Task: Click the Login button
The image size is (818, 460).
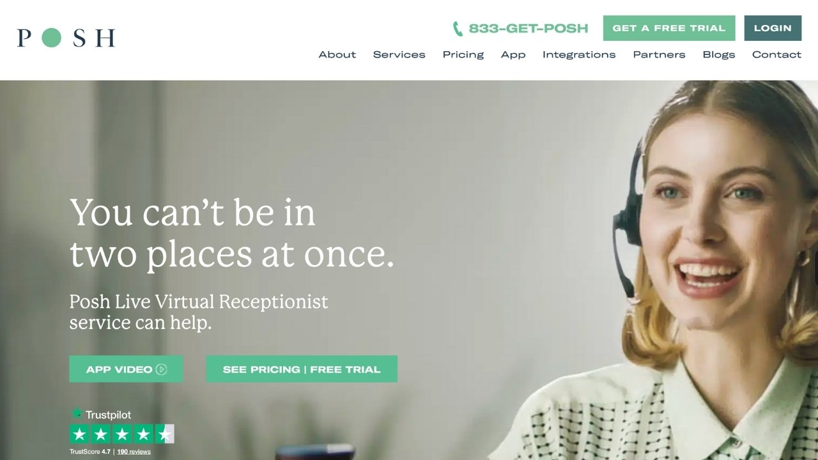Action: (773, 28)
